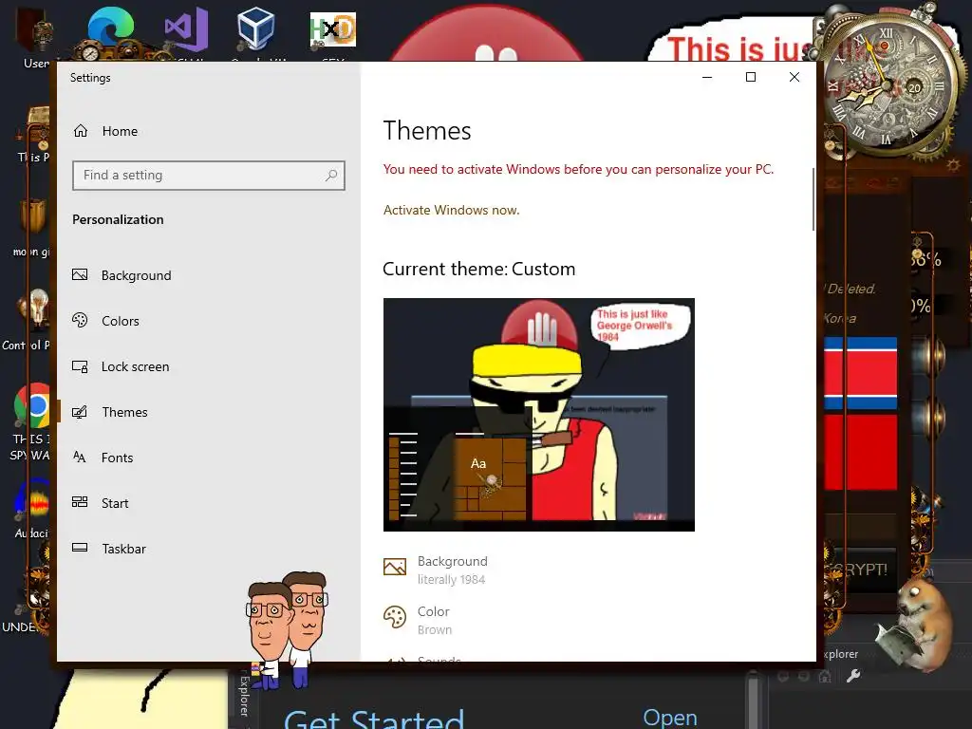Click the Find a setting search box
972x729 pixels.
tap(208, 176)
